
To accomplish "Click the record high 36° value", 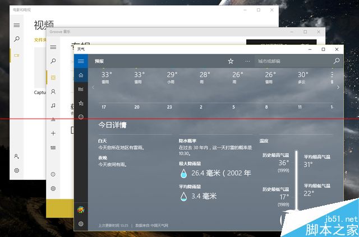I will tap(284, 163).
